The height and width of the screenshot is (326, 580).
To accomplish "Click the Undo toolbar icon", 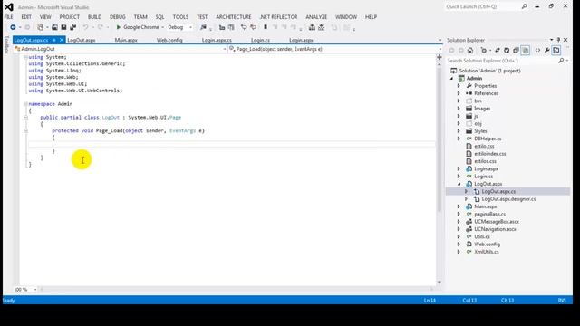I will click(x=85, y=27).
